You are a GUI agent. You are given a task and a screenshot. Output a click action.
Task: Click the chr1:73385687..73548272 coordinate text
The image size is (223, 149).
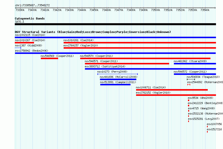click(x=32, y=5)
